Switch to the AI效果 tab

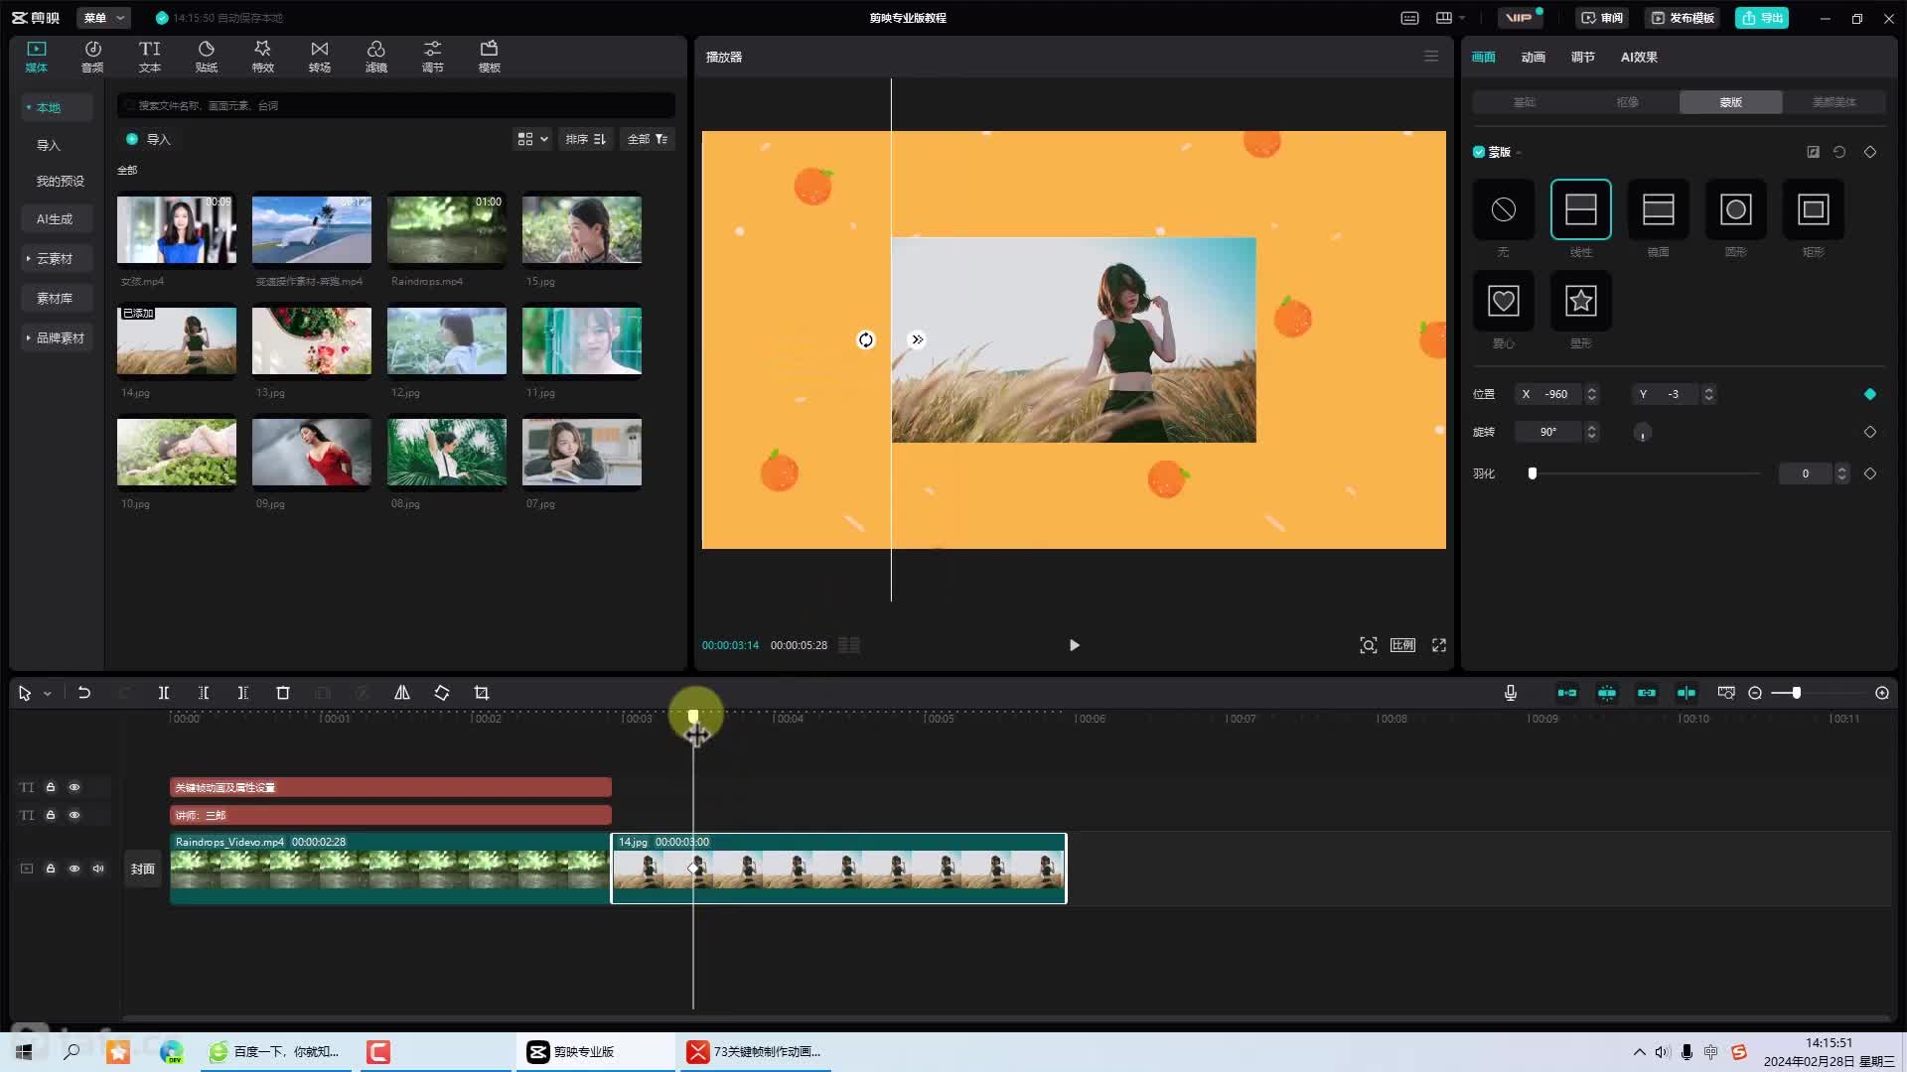[x=1639, y=57]
